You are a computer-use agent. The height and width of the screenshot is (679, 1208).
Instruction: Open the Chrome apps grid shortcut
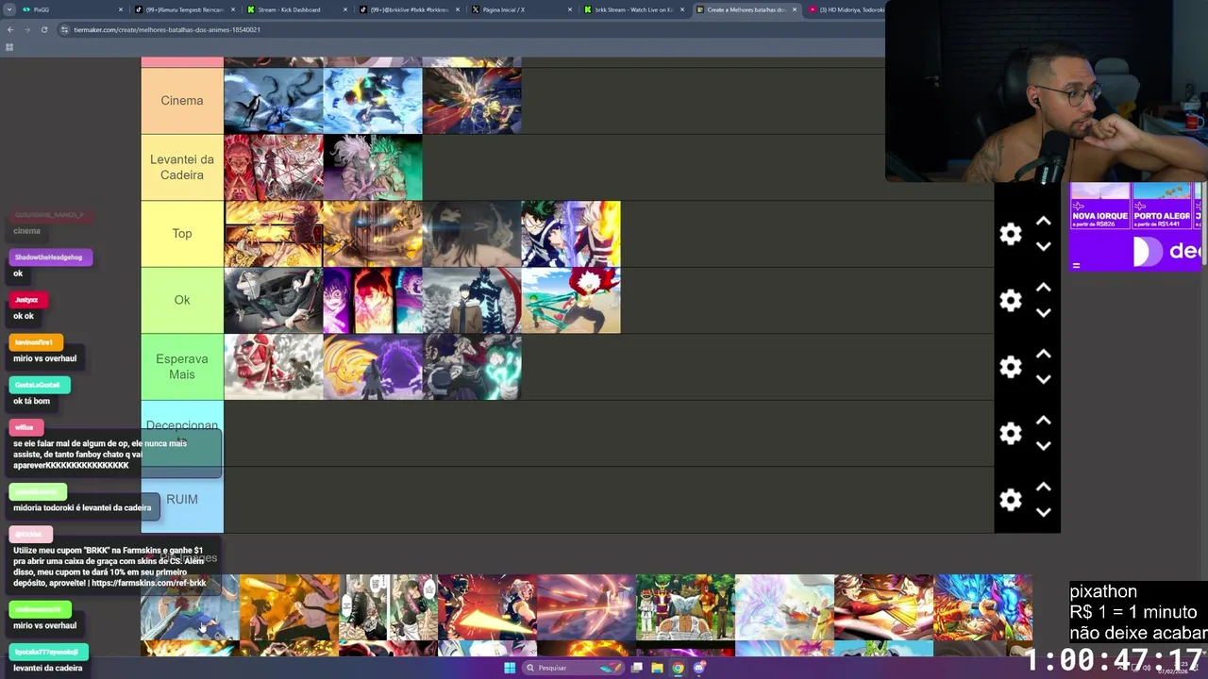(9, 46)
